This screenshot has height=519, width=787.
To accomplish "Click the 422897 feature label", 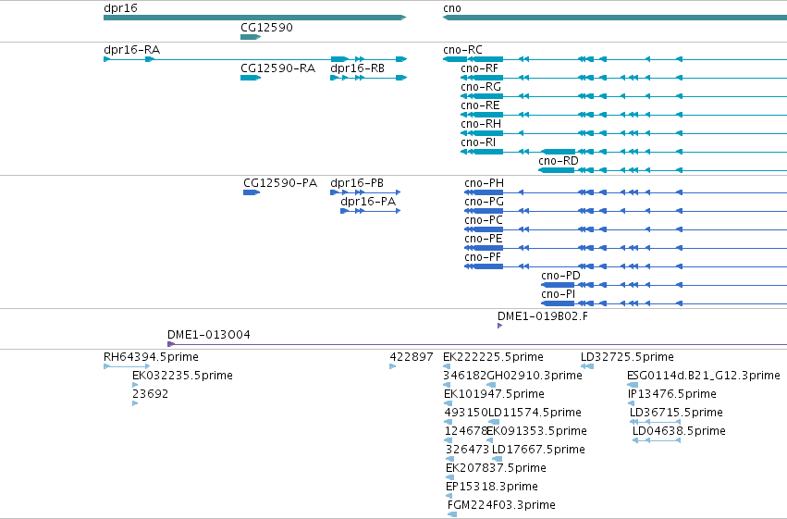I will 411,357.
